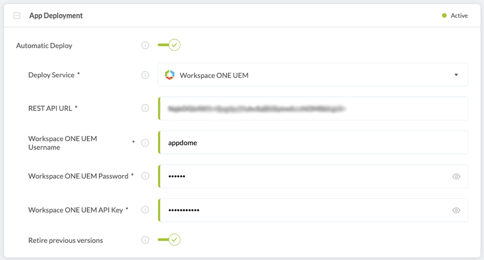
Task: Focus the REST API URL field
Action: [x=313, y=109]
